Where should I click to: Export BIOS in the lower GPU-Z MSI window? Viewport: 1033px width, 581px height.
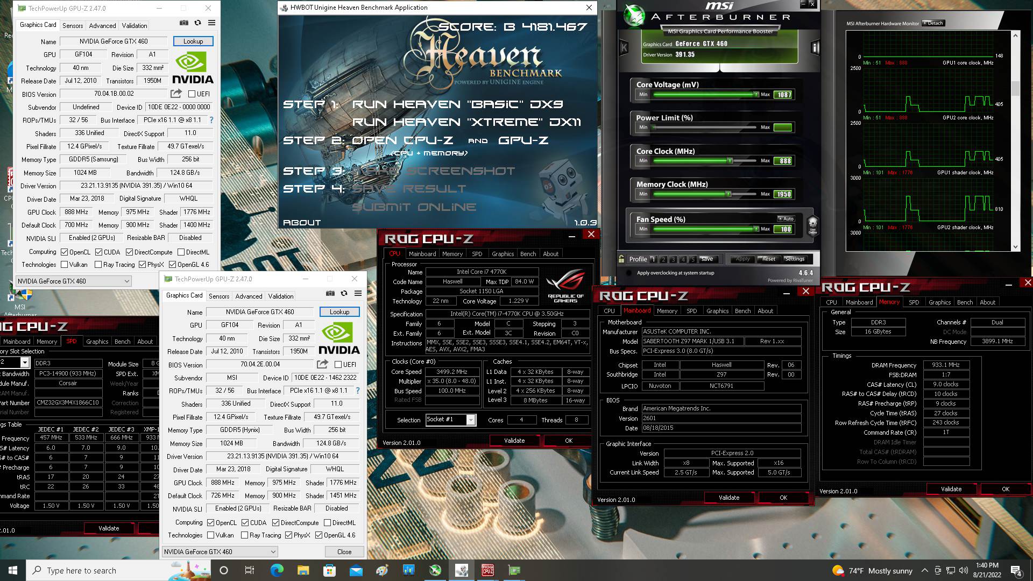coord(322,364)
